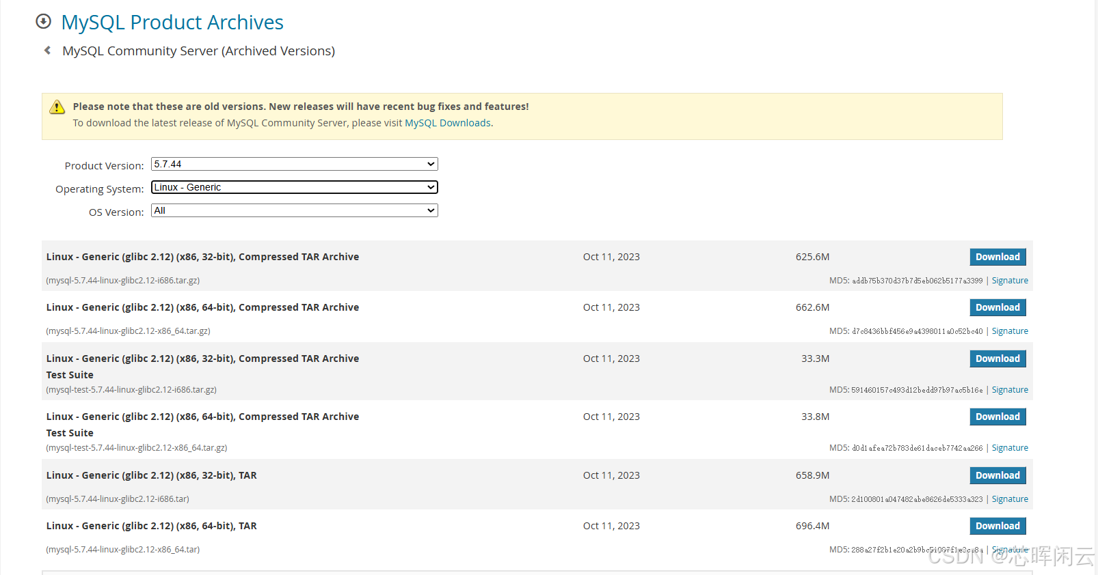Open the Product Version dropdown showing 5.7.44
This screenshot has height=575, width=1098.
(295, 164)
